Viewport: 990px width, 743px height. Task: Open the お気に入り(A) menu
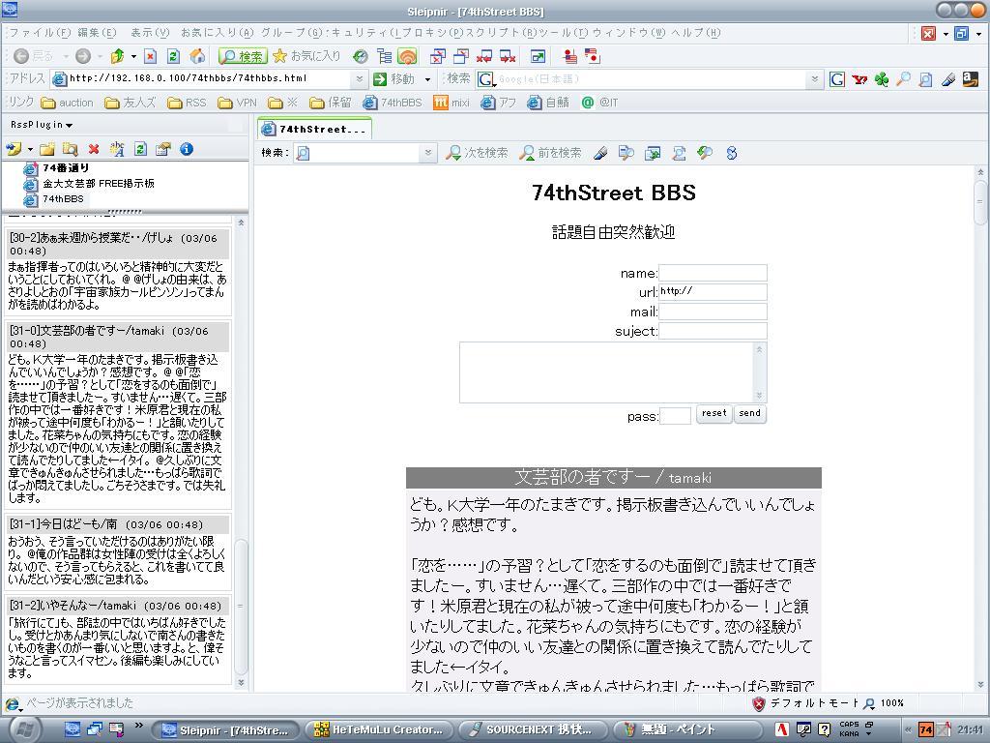[x=217, y=33]
